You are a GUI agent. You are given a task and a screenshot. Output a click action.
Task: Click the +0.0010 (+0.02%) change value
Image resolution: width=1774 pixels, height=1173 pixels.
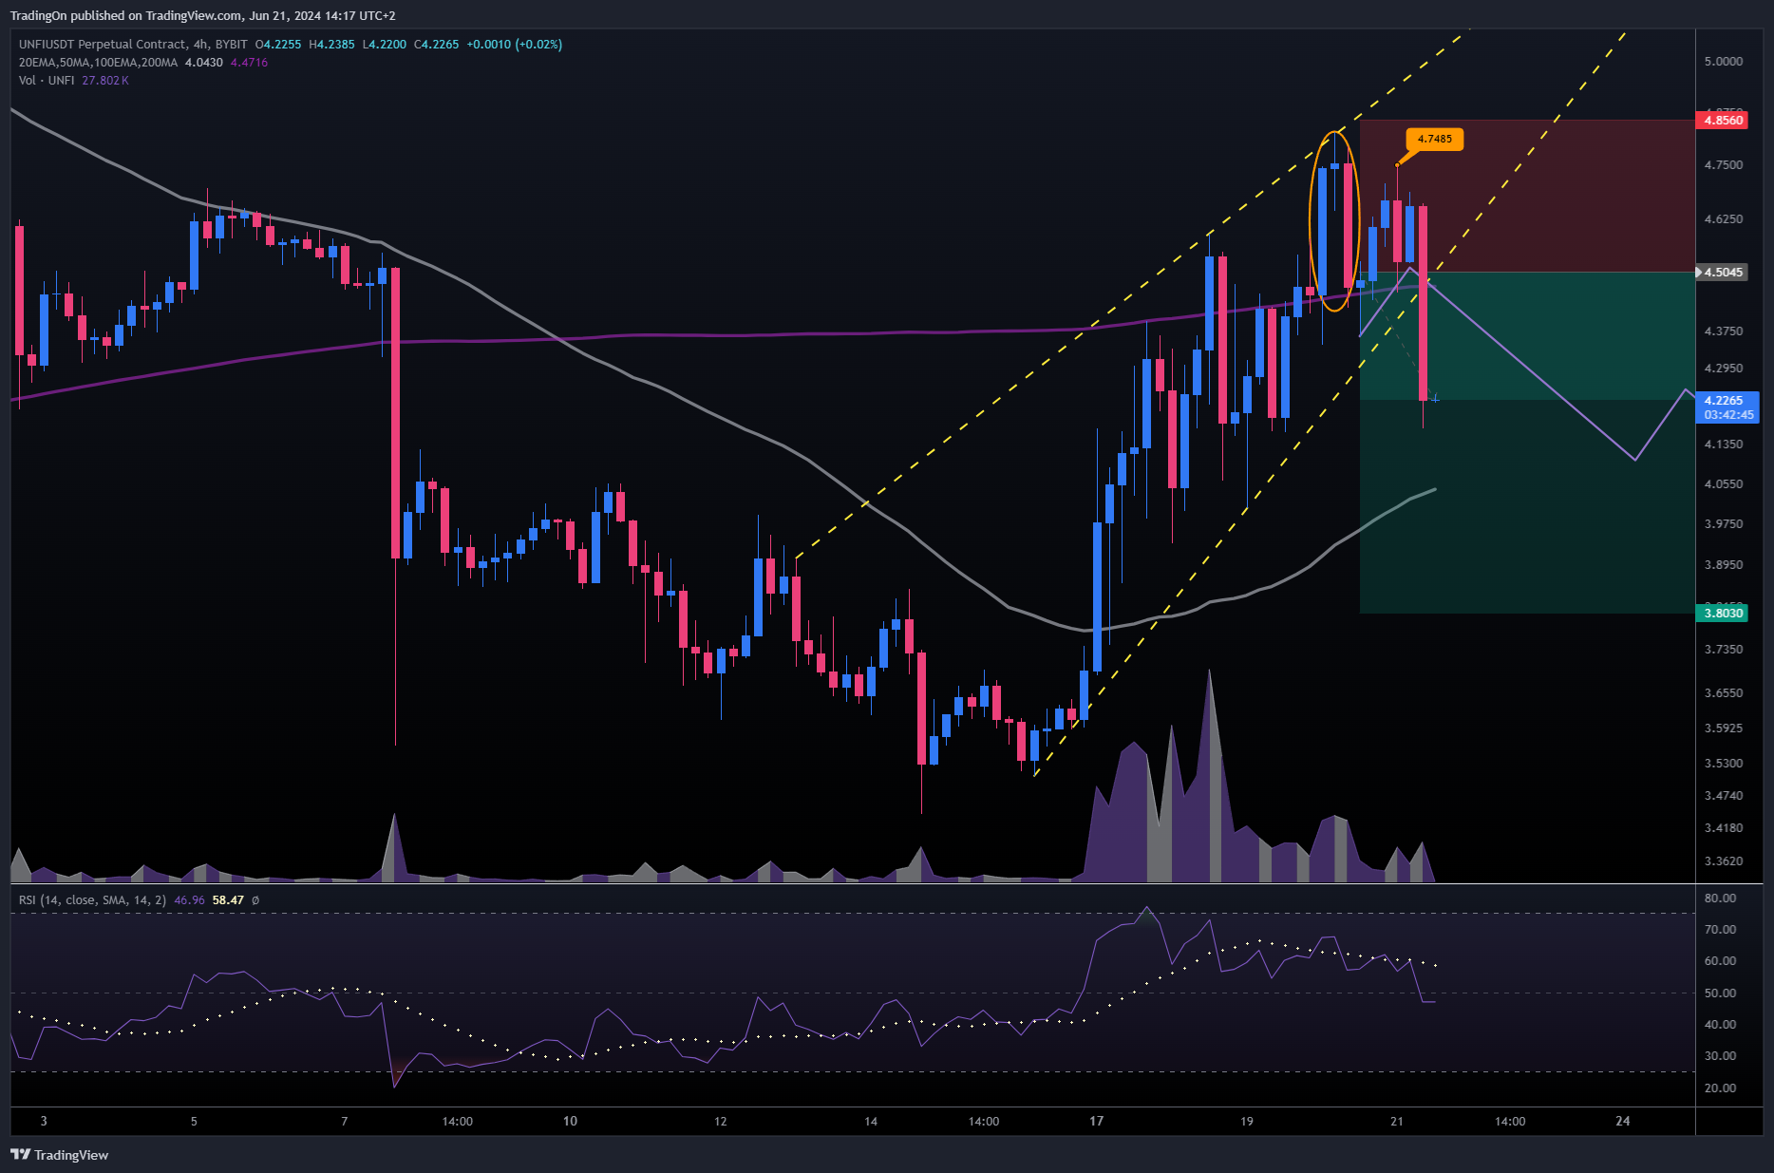[x=514, y=44]
